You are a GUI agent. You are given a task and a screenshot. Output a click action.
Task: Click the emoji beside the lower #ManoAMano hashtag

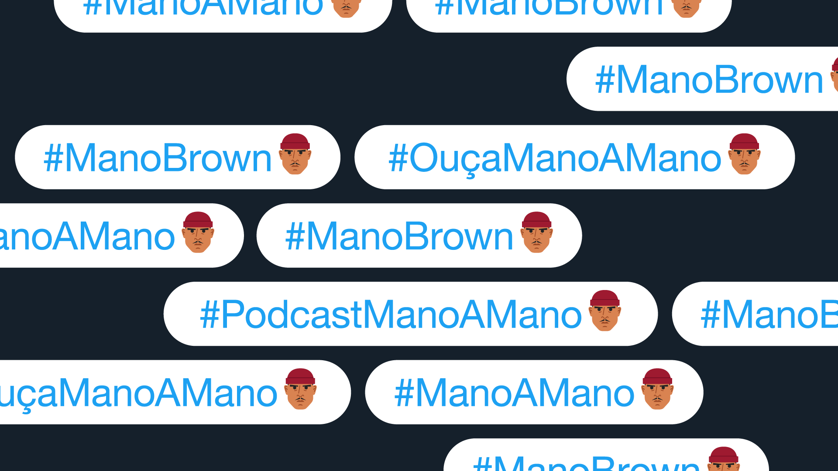pos(657,389)
